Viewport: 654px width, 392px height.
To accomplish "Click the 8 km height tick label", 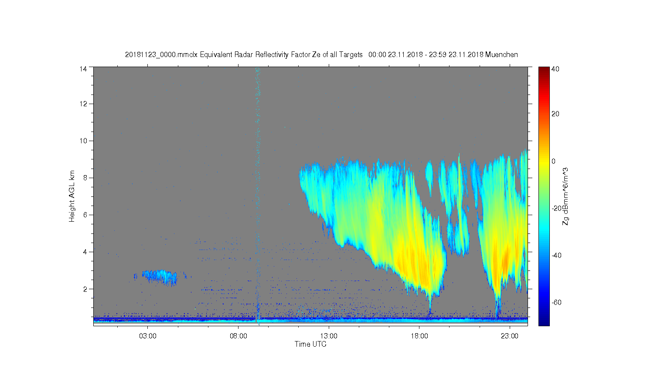I will 85,178.
